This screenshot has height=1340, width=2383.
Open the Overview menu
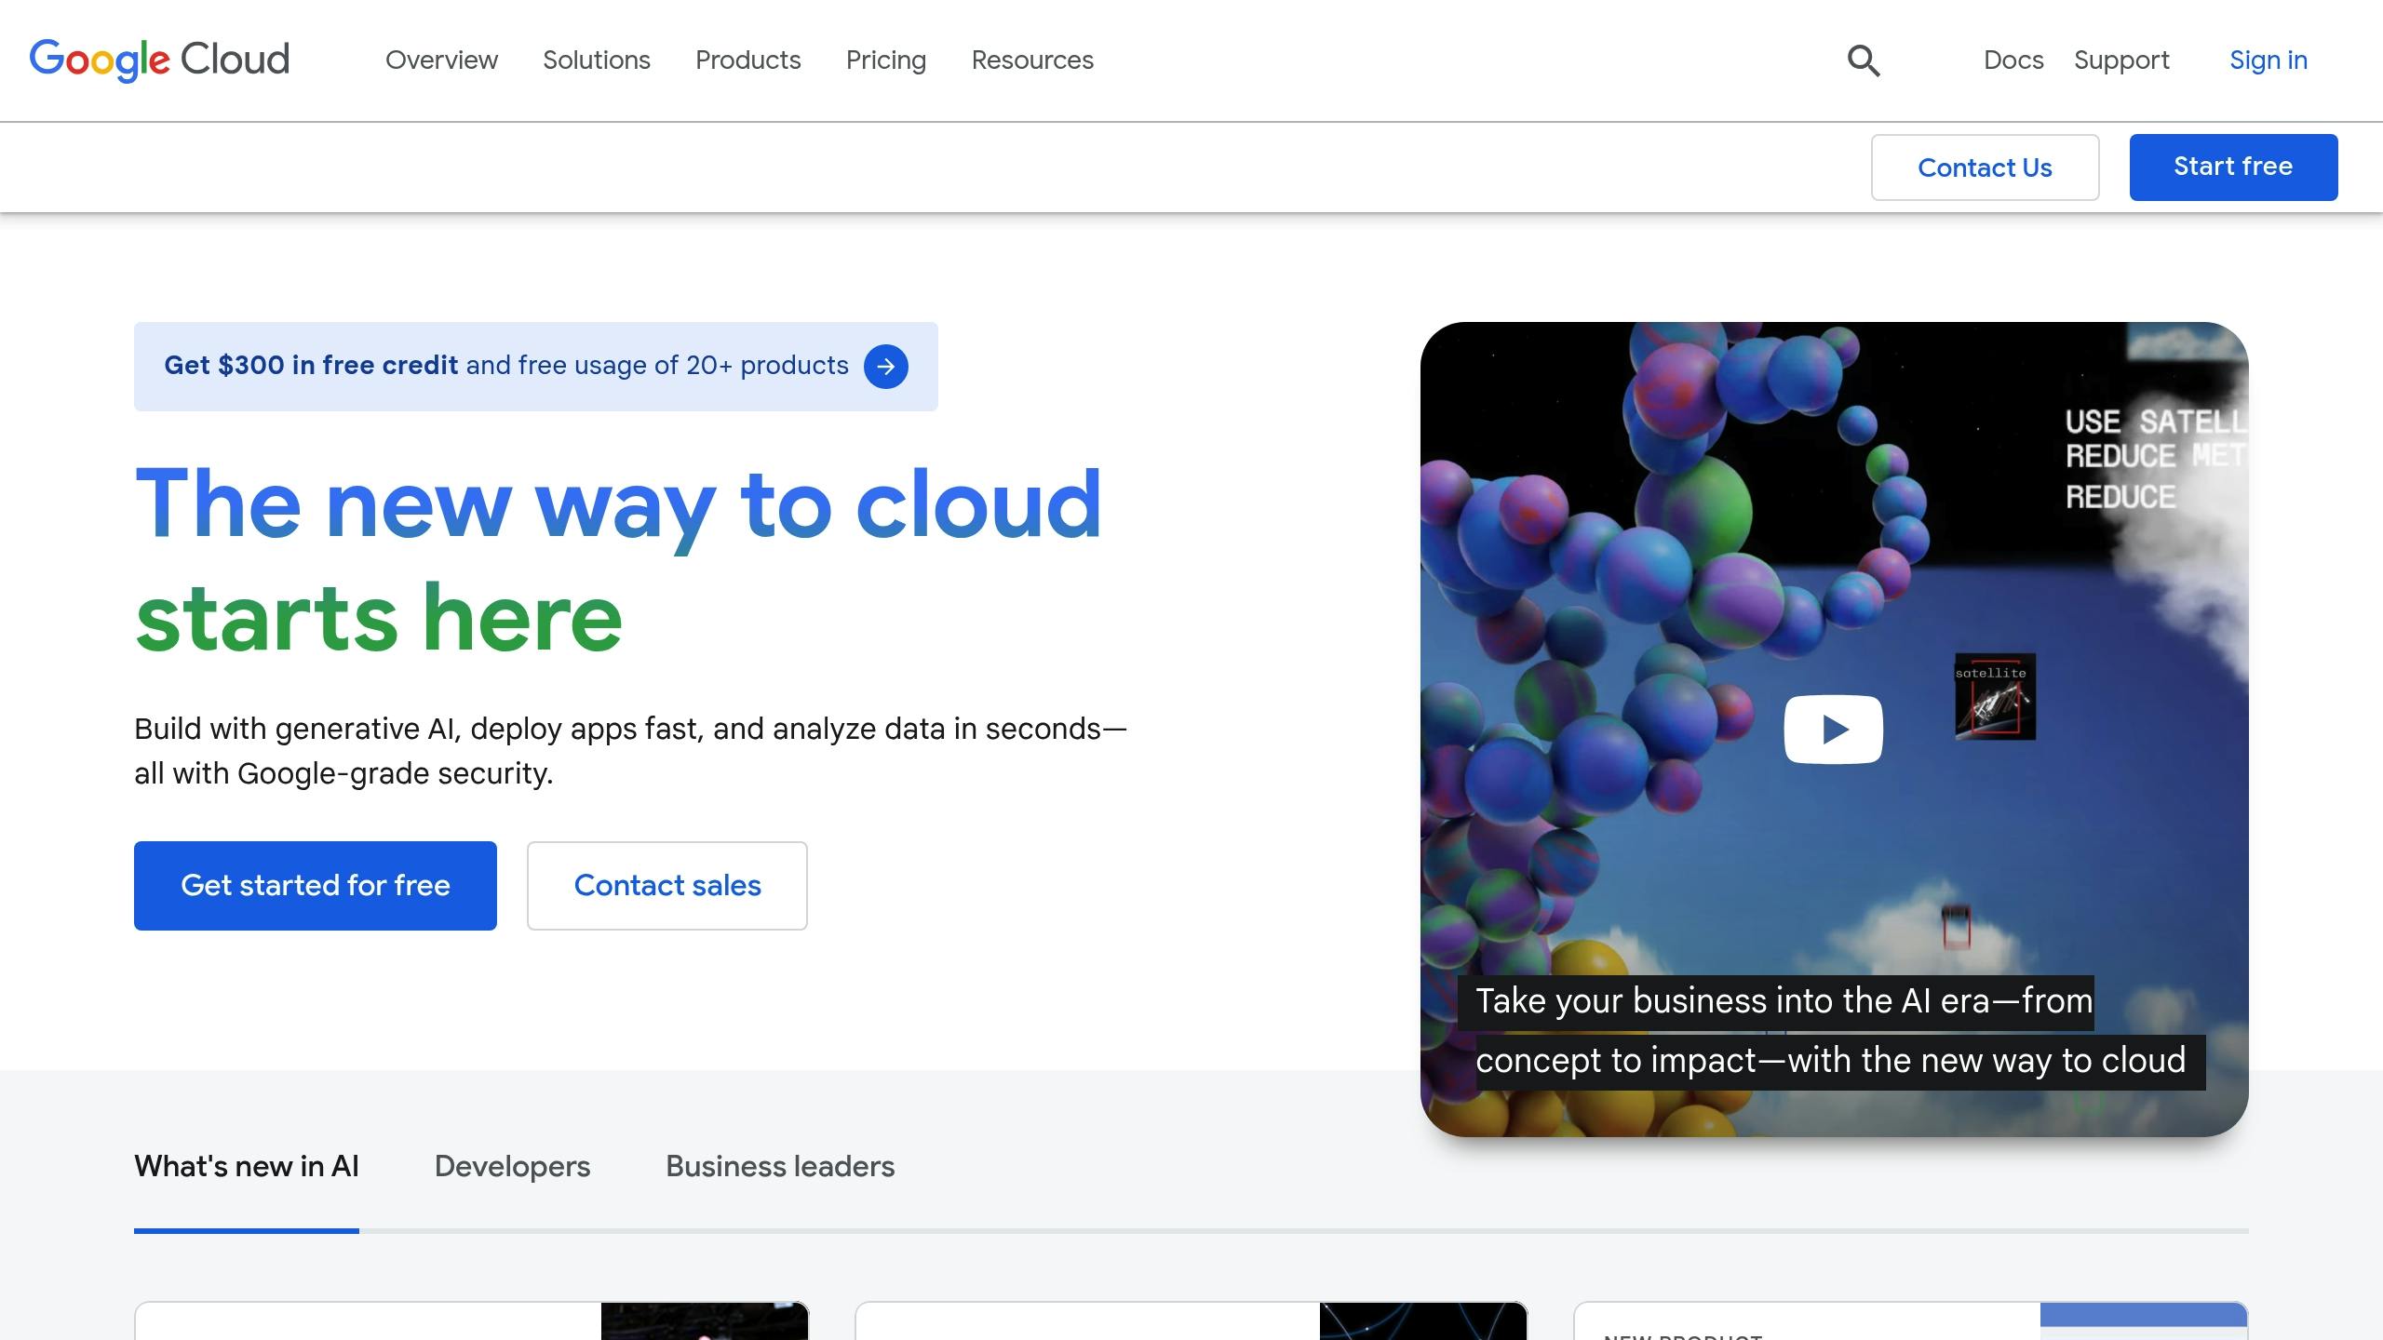coord(441,60)
